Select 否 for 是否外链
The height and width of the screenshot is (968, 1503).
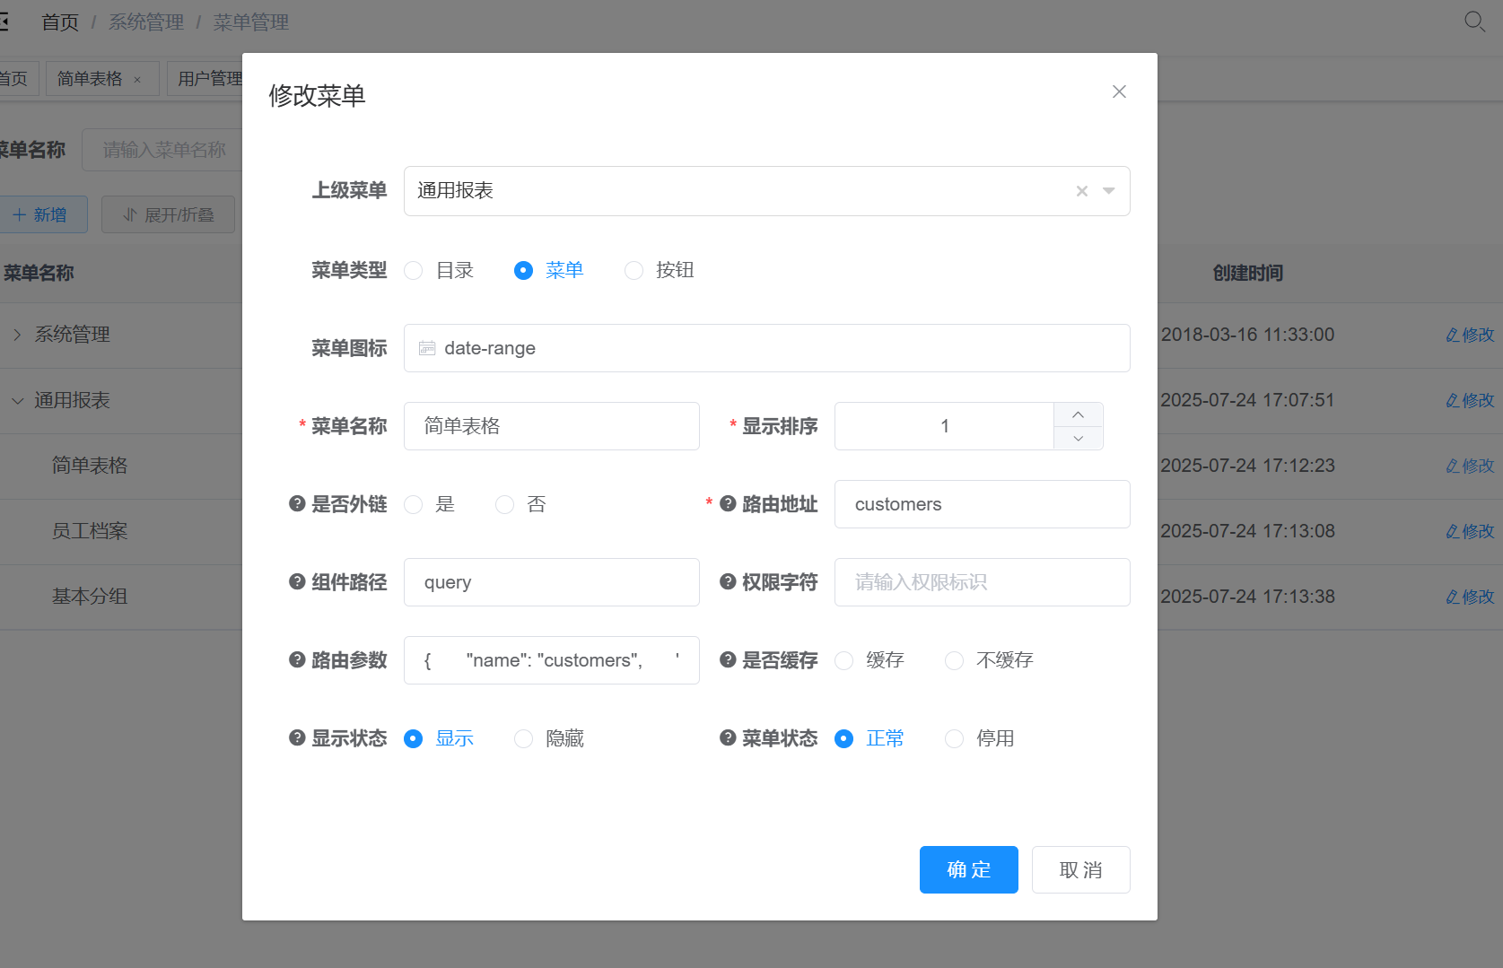[505, 504]
